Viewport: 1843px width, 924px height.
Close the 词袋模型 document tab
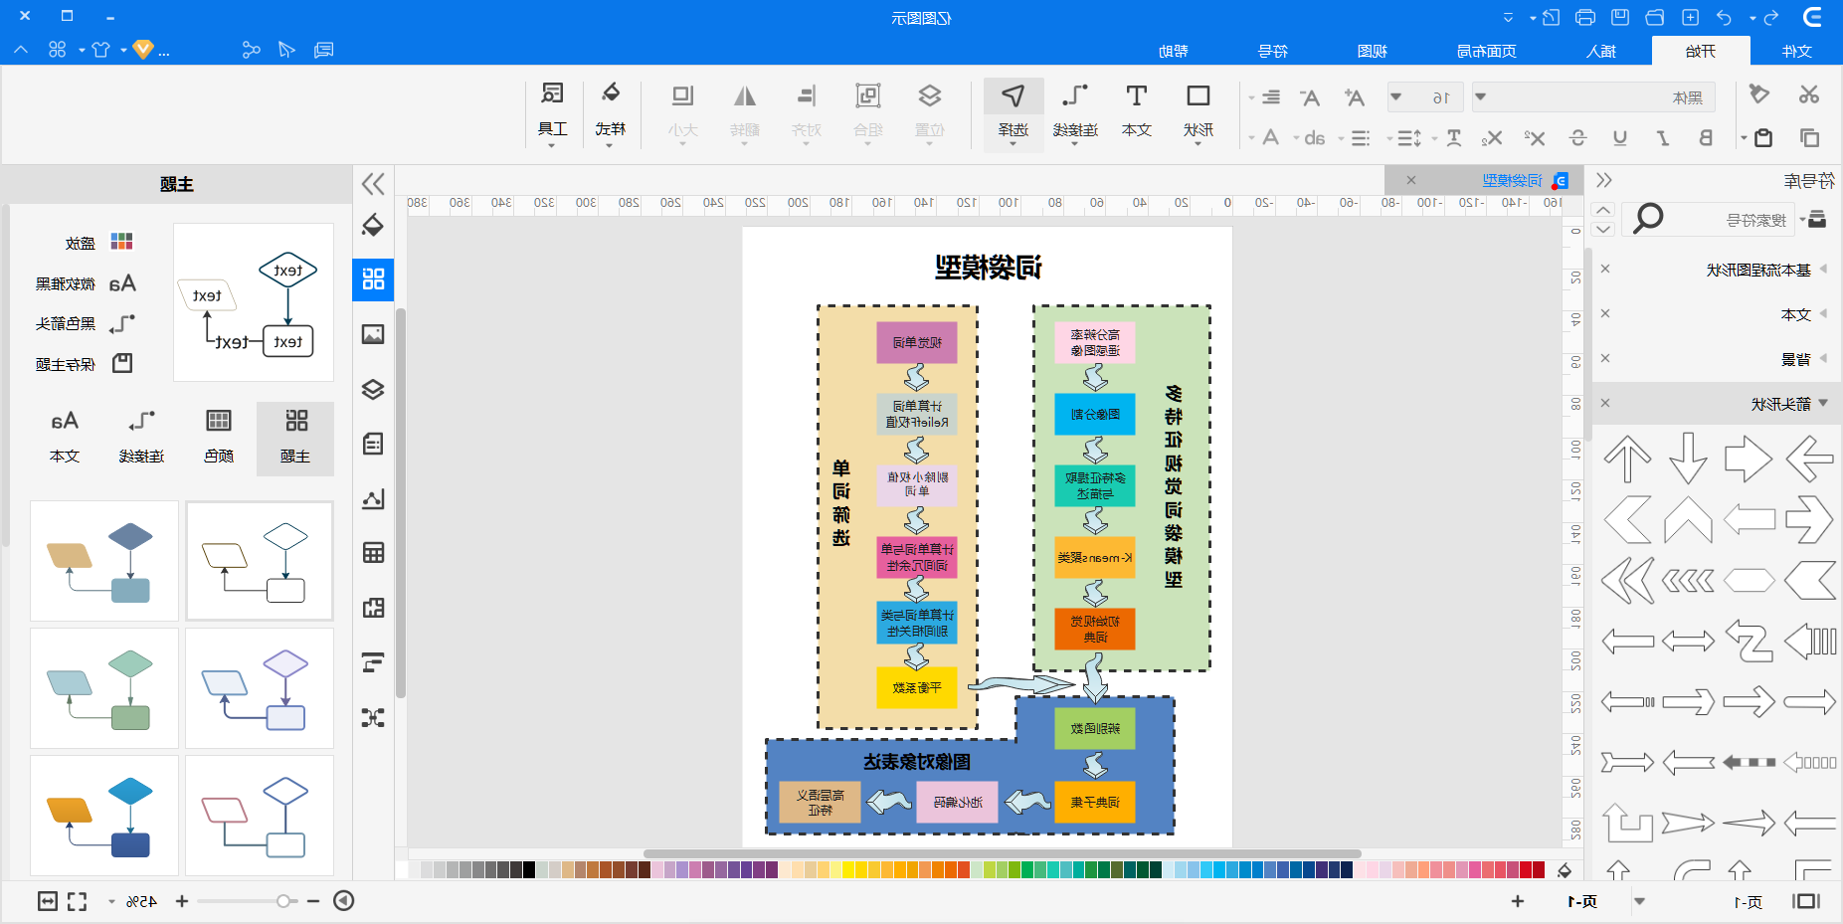click(1410, 180)
